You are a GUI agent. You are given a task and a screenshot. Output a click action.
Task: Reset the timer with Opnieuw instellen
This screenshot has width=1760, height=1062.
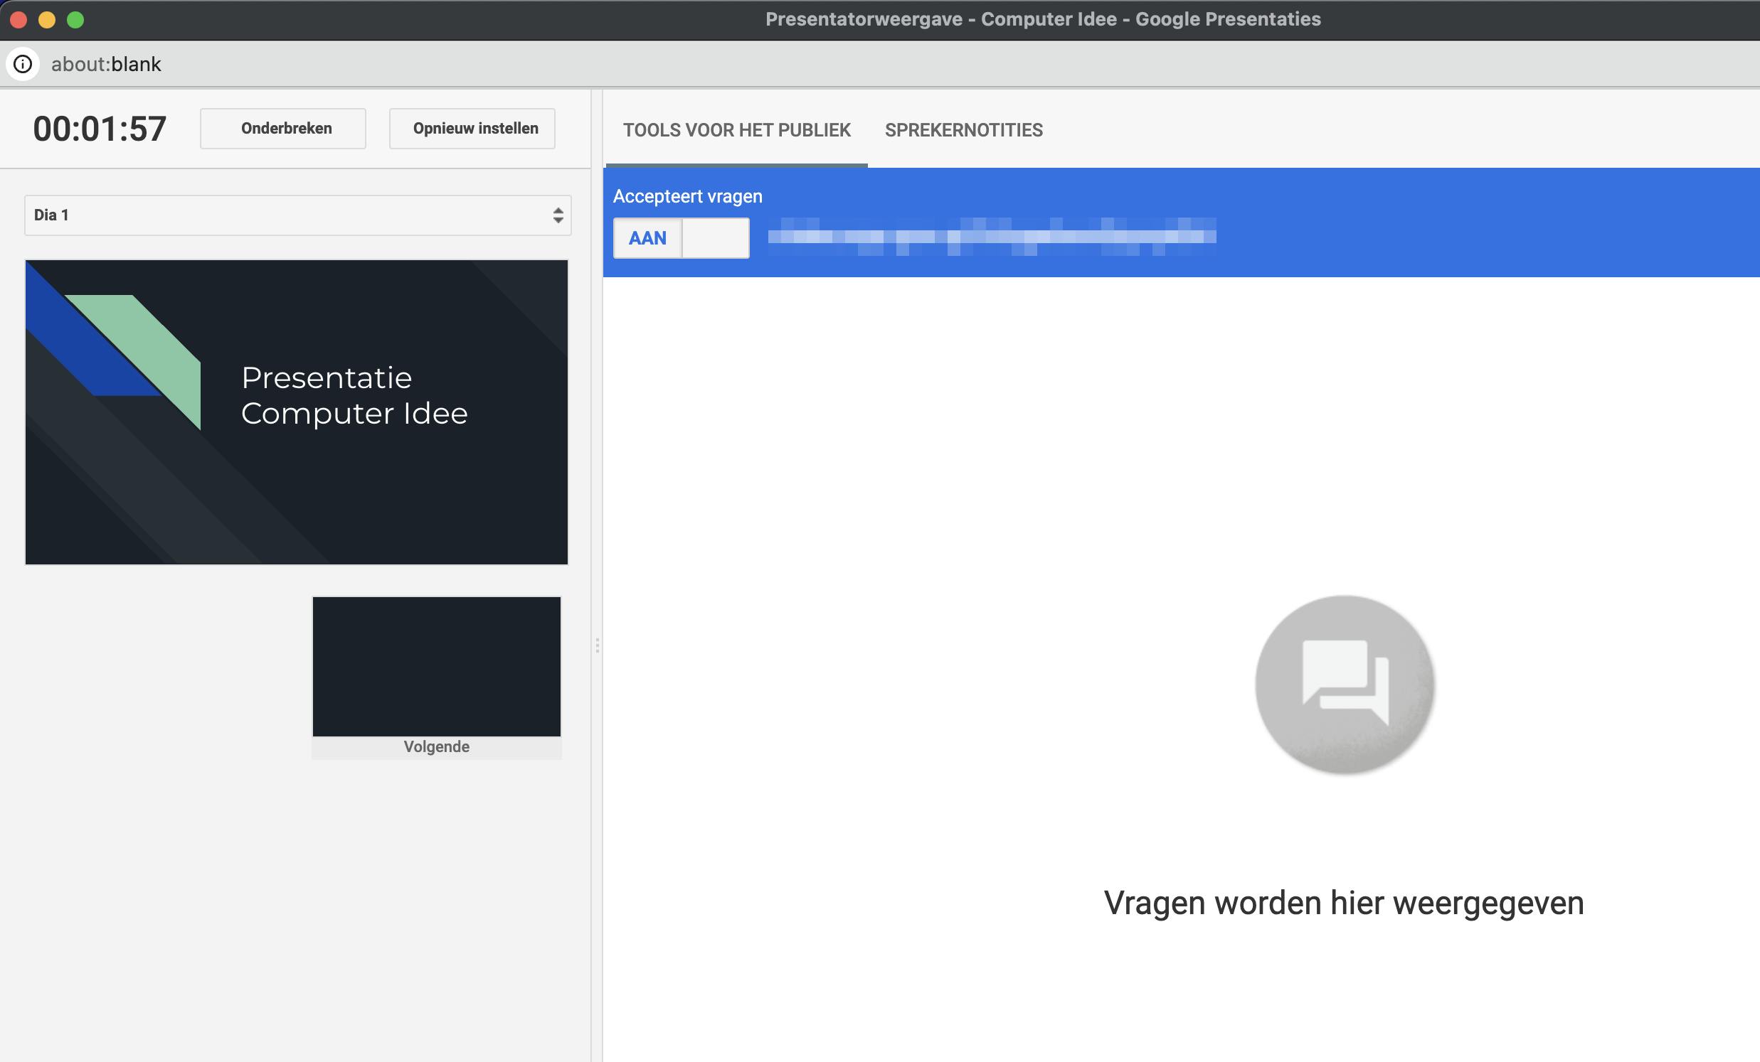[x=472, y=129]
